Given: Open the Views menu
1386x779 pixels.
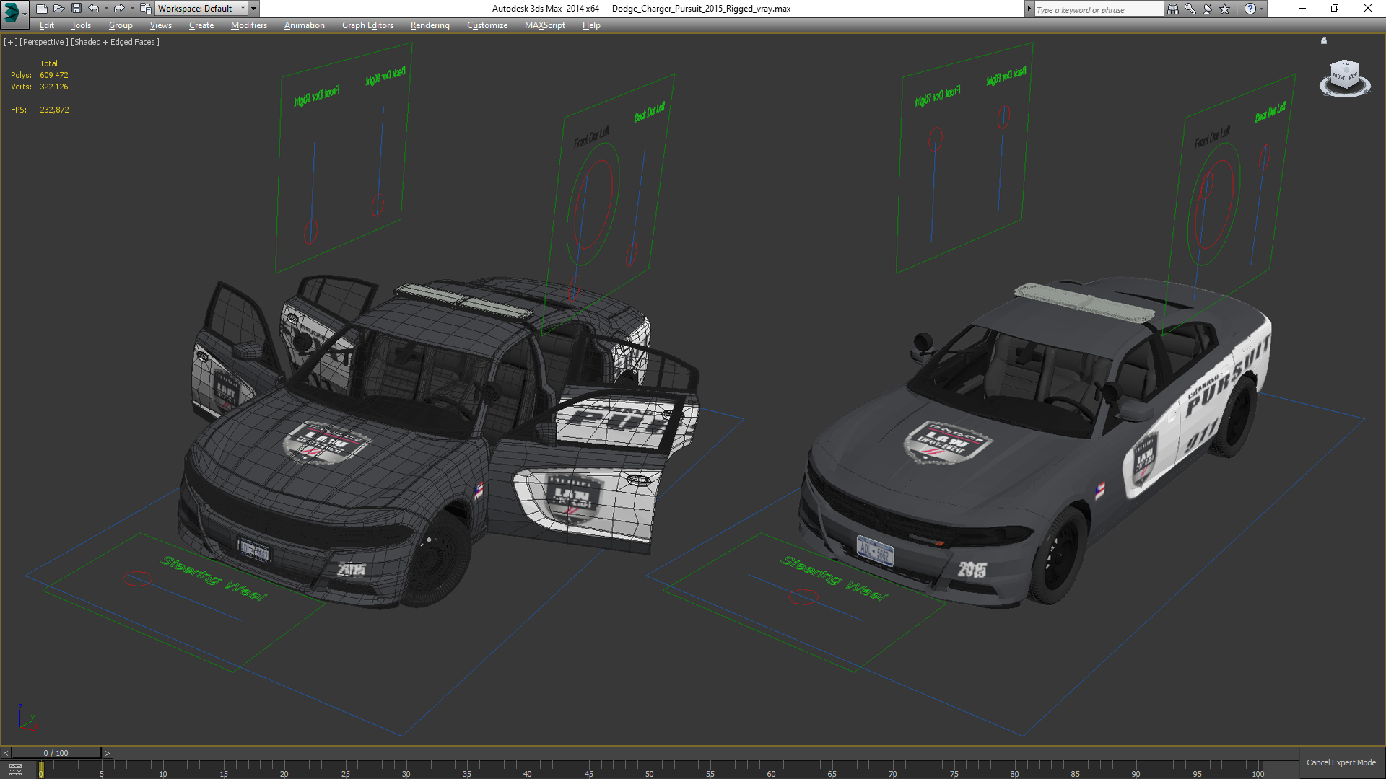Looking at the screenshot, I should click(160, 25).
